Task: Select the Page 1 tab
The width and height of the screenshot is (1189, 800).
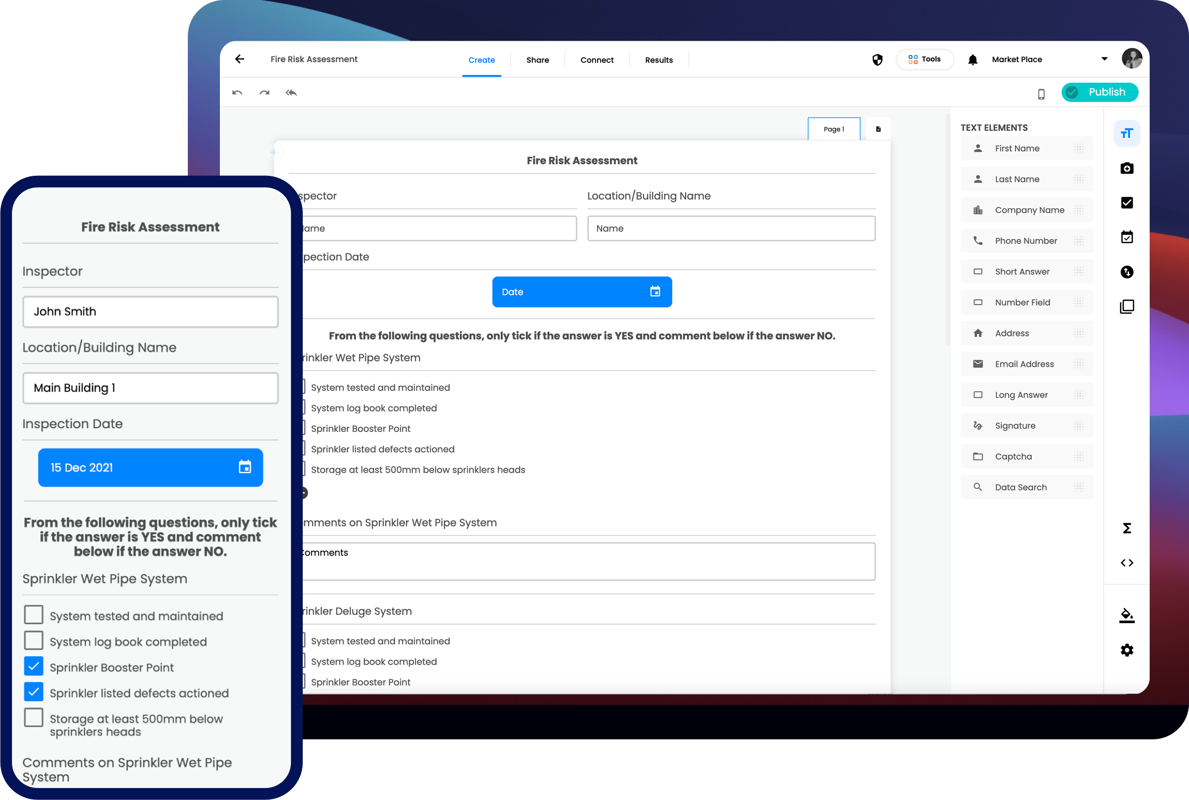Action: tap(834, 129)
